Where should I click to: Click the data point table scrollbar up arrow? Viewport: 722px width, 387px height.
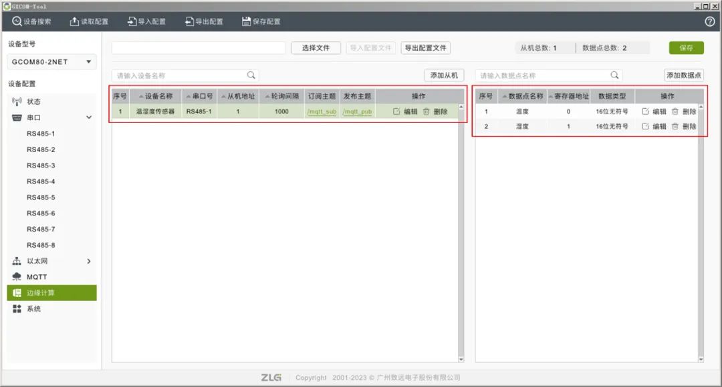pyautogui.click(x=701, y=107)
